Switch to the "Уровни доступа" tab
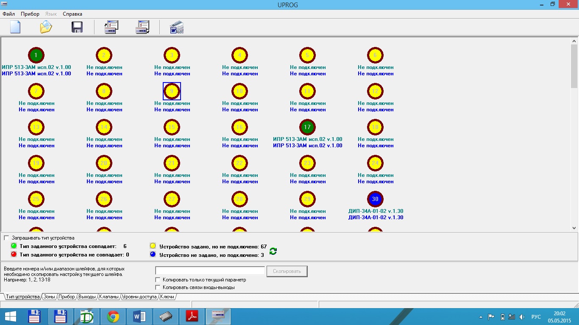 click(139, 297)
